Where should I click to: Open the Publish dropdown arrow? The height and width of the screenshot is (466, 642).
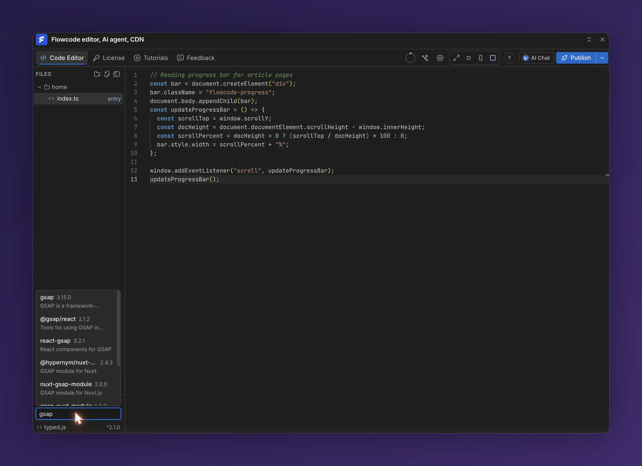coord(602,58)
